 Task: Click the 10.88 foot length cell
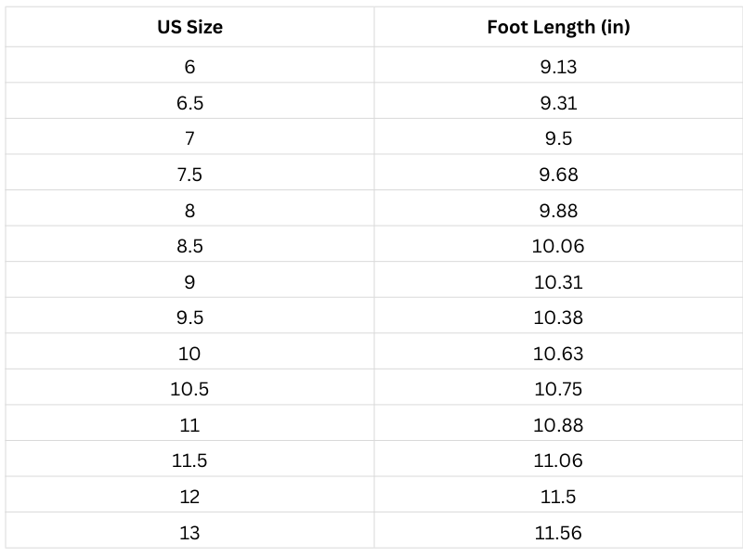[x=558, y=425]
